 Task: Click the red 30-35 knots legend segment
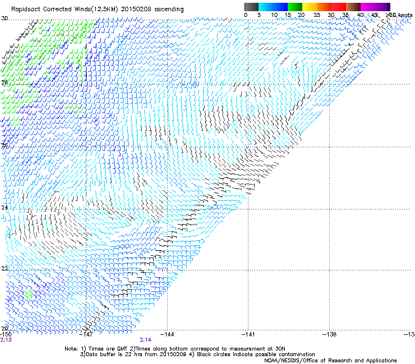pos(339,7)
